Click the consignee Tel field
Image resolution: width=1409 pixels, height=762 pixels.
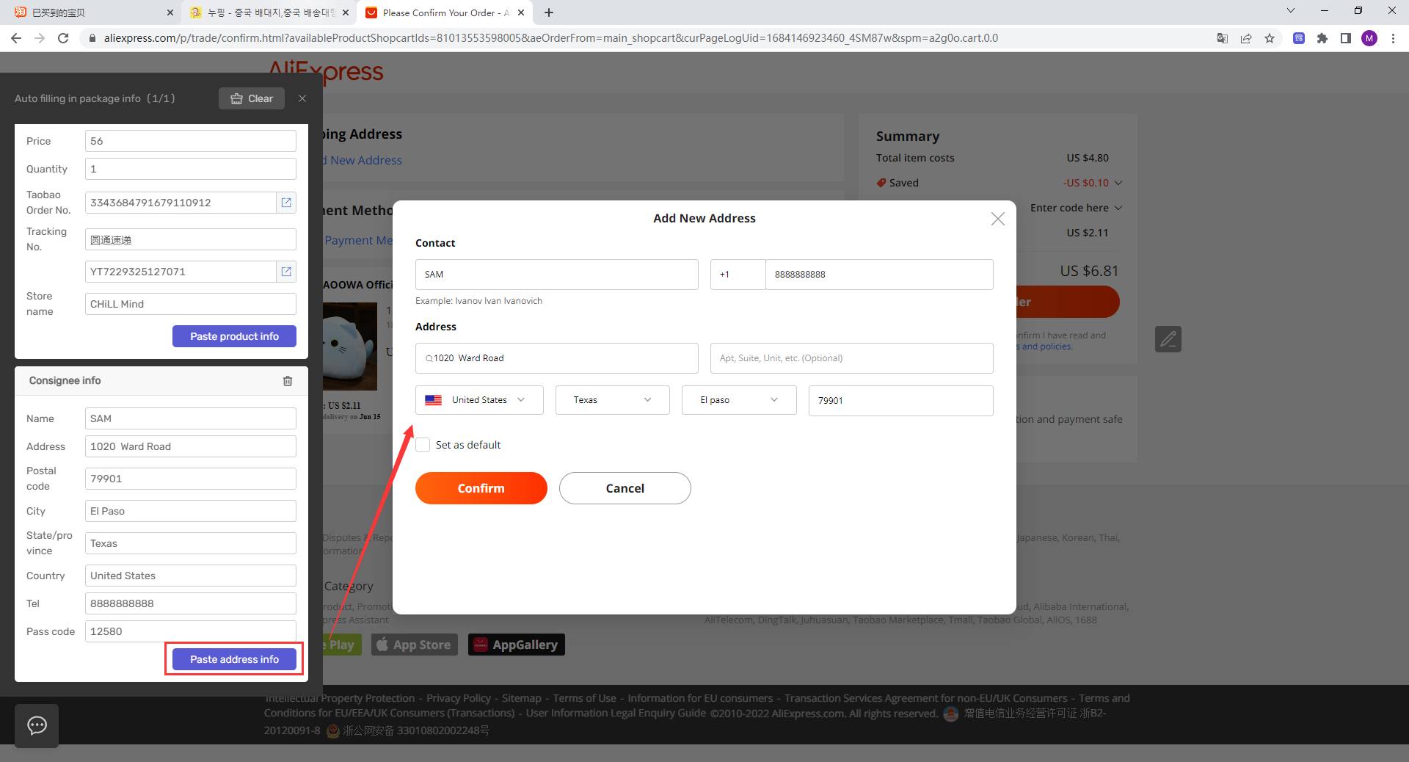pos(191,603)
